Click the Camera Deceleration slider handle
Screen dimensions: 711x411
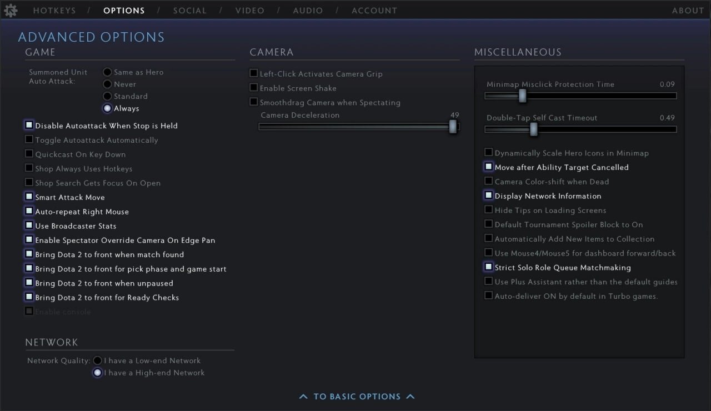(453, 127)
